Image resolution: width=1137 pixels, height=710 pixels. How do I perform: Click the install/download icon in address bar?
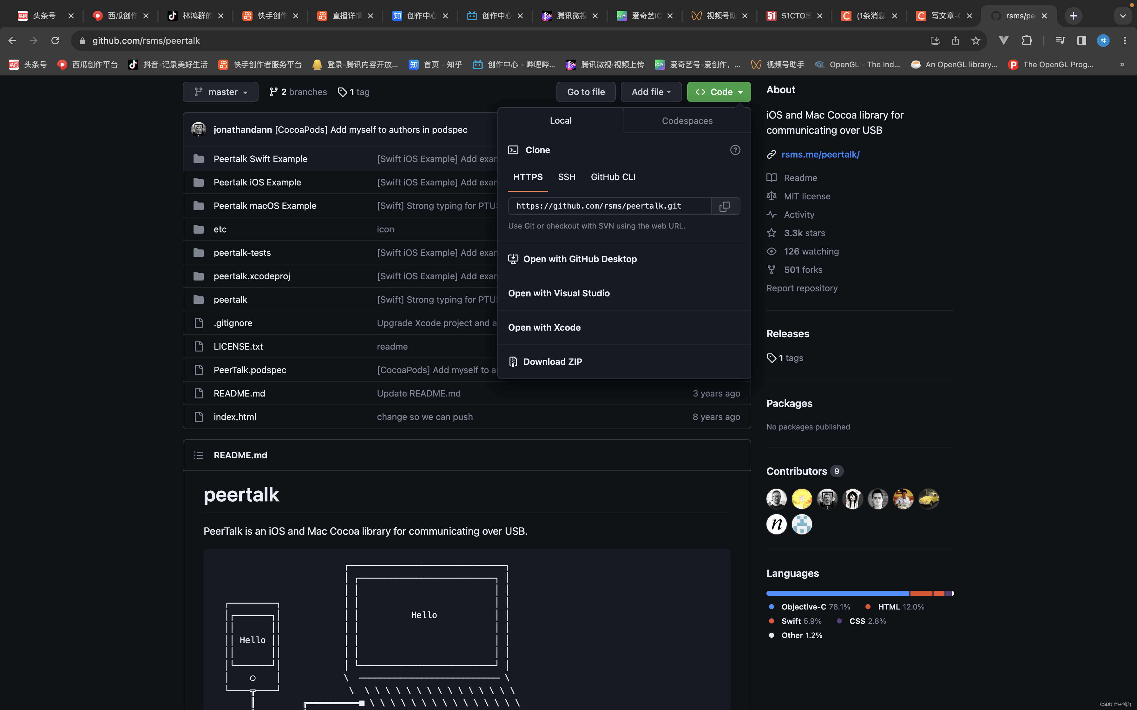click(935, 41)
